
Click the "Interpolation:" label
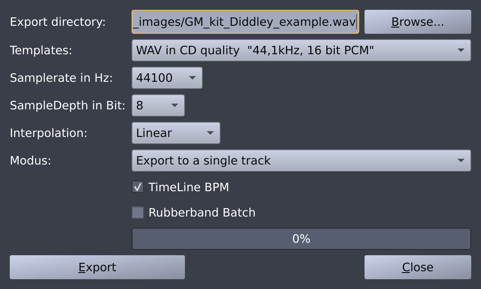pyautogui.click(x=48, y=133)
